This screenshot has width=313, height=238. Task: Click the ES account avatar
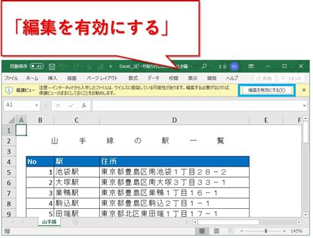click(234, 66)
